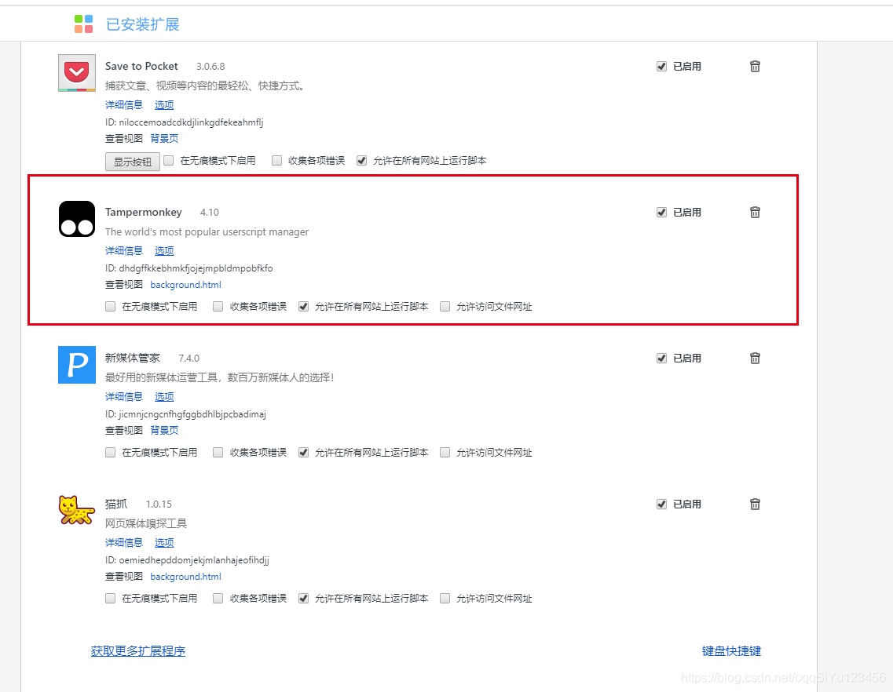Open 选项 link for 新媒体管家
893x692 pixels.
pyautogui.click(x=164, y=397)
